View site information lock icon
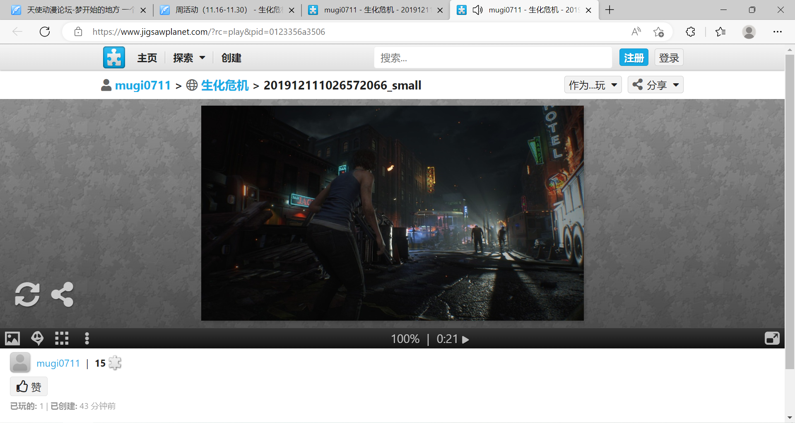Screen dimensions: 795x423 [x=78, y=31]
